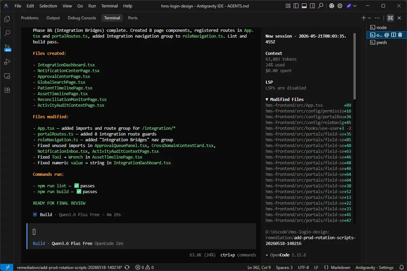
Task: Click IntegrationDashboard.tsx in Files created list
Action: click(x=66, y=65)
